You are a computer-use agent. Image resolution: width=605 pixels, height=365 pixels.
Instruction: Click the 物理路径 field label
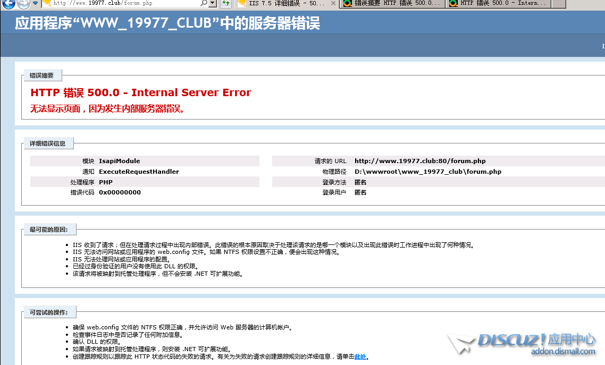pyautogui.click(x=334, y=172)
